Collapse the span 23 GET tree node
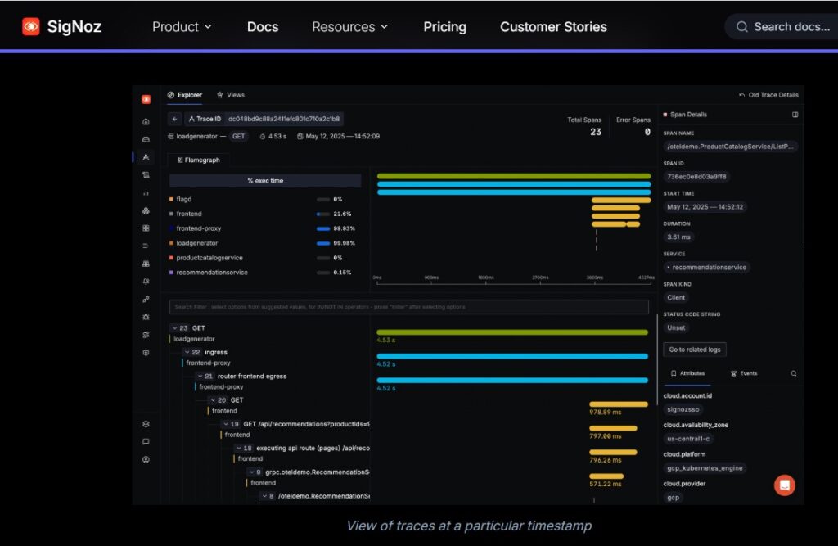The width and height of the screenshot is (838, 546). click(174, 328)
